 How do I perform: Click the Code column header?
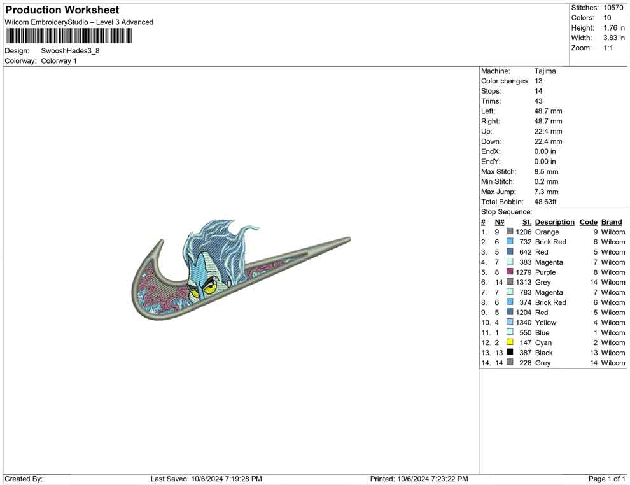point(588,222)
